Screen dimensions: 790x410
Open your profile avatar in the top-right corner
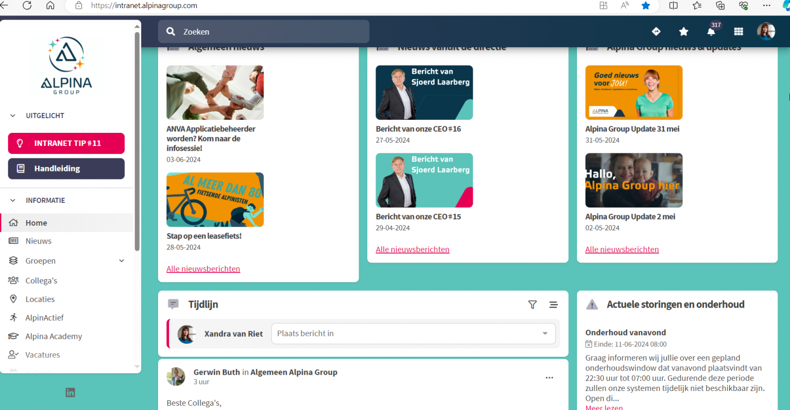click(766, 31)
